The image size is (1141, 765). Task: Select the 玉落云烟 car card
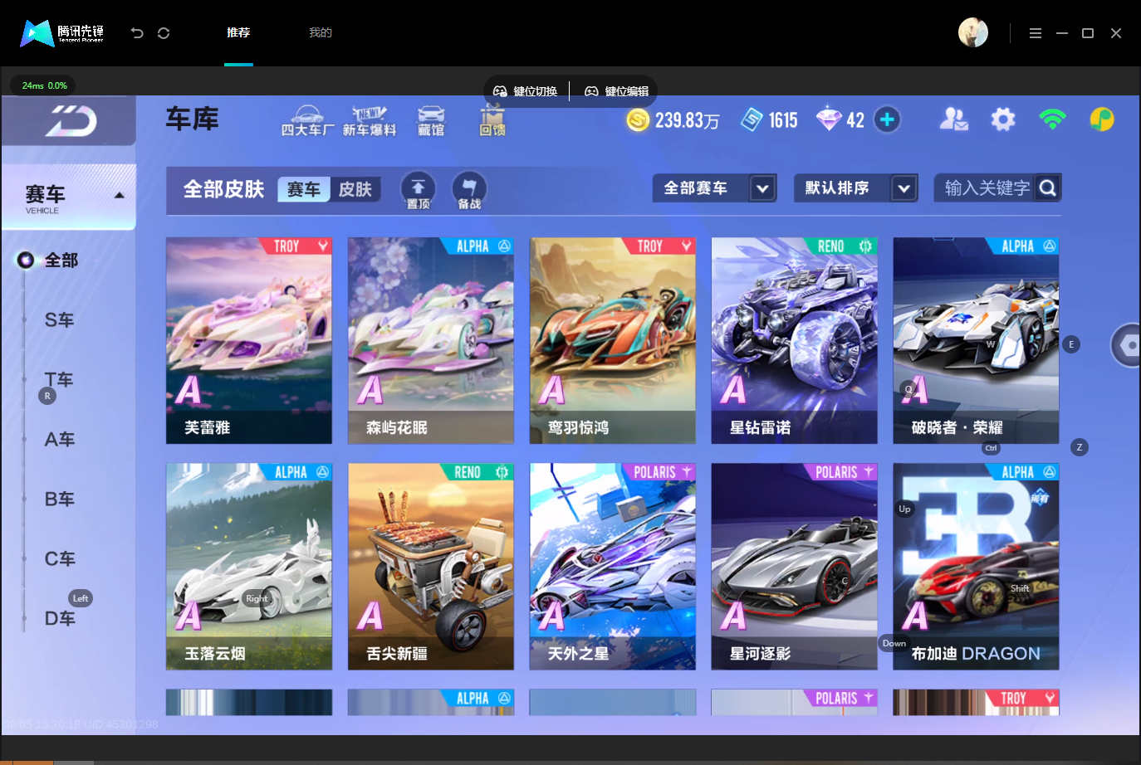click(x=249, y=567)
